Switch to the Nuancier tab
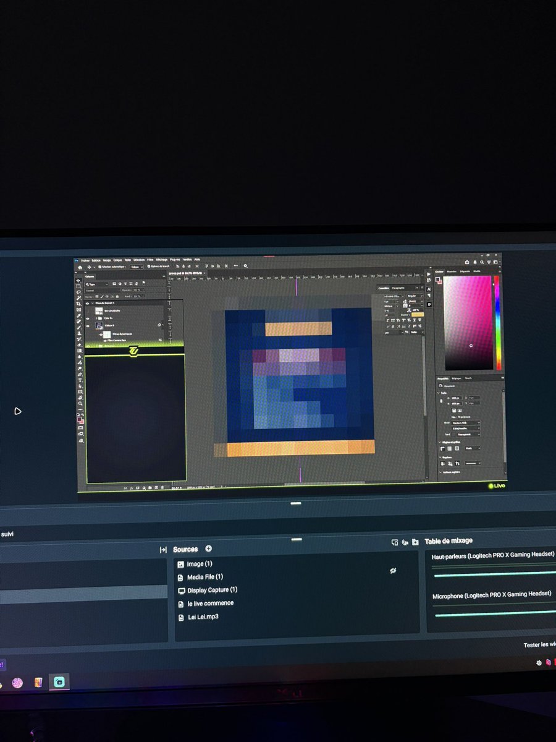This screenshot has height=742, width=556. pyautogui.click(x=452, y=271)
